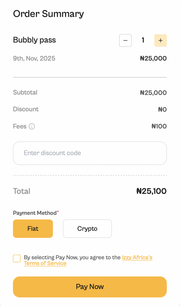This screenshot has height=306, width=180.
Task: Click the ticket price beside the date
Action: pos(153,58)
